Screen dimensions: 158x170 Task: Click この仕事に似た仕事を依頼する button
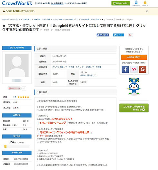coord(134,108)
